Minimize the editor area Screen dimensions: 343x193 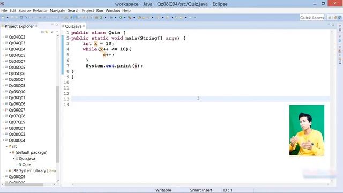pos(329,24)
